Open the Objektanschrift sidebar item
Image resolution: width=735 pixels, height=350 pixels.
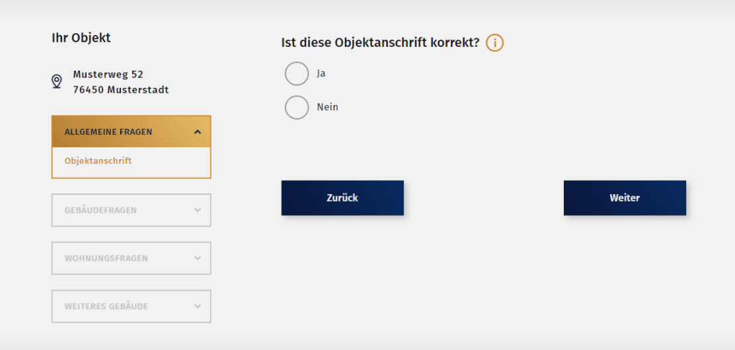(x=98, y=160)
